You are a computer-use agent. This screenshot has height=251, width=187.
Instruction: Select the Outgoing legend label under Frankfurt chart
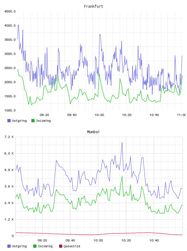point(19,121)
